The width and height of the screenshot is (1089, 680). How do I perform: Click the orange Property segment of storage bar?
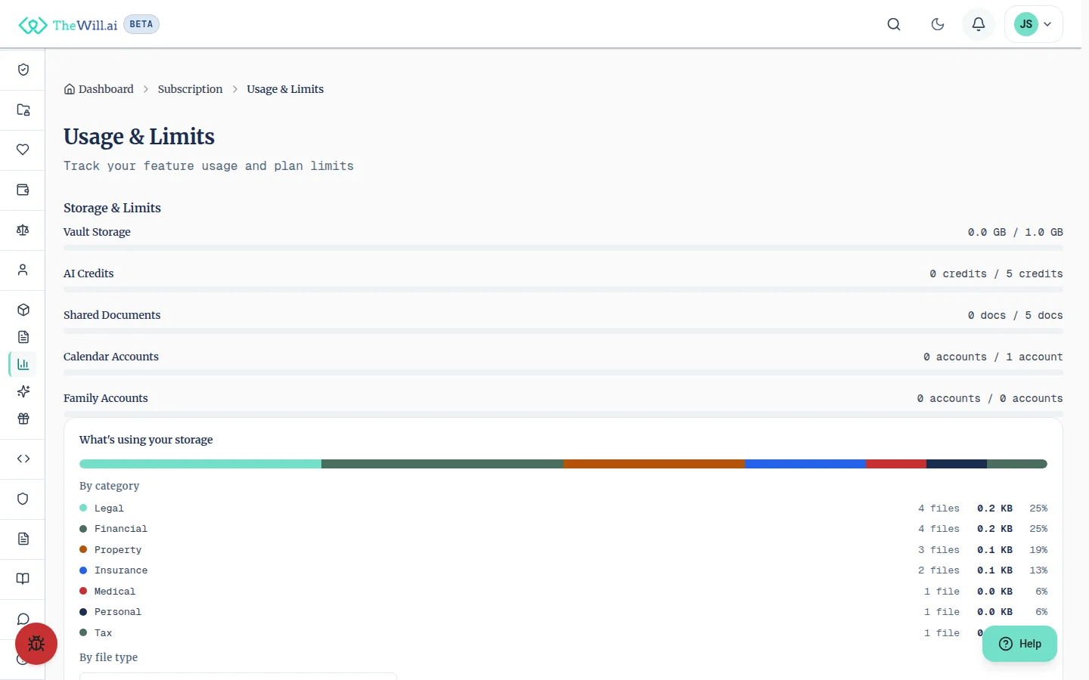[x=654, y=464]
